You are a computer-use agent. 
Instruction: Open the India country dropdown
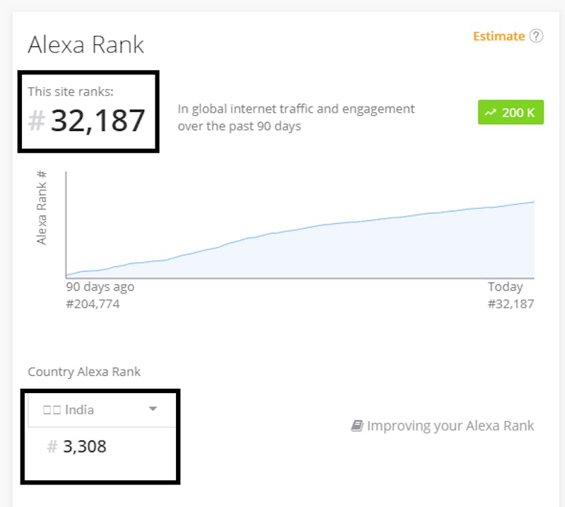tap(102, 409)
